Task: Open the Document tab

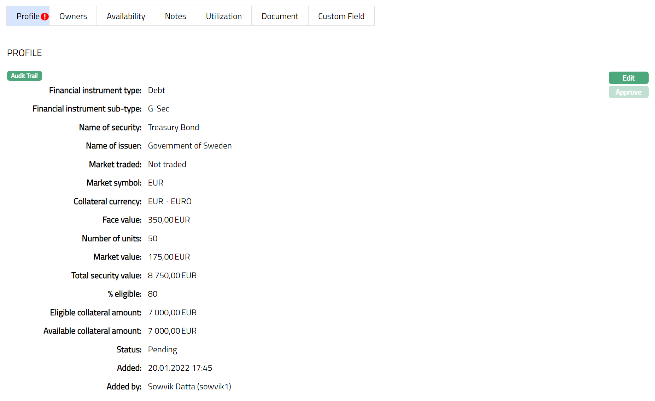Action: point(280,16)
